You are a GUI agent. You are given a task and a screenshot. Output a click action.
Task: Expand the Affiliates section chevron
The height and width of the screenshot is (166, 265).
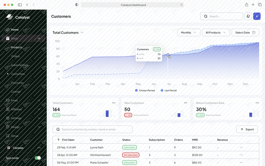click(39, 109)
